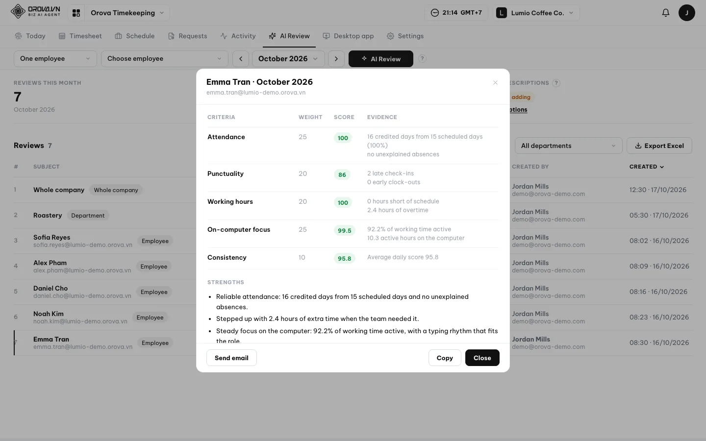Click the black AI Review button
The image size is (706, 441).
pyautogui.click(x=381, y=59)
